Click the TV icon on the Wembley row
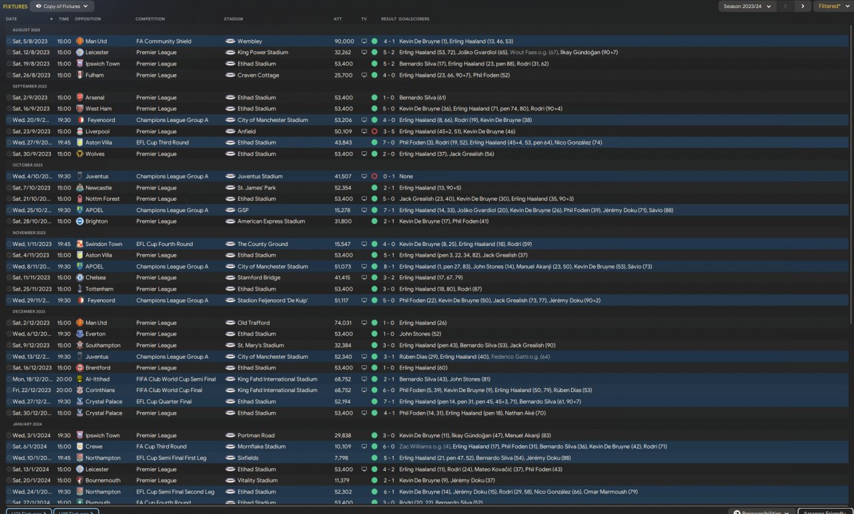The width and height of the screenshot is (854, 514). 364,41
